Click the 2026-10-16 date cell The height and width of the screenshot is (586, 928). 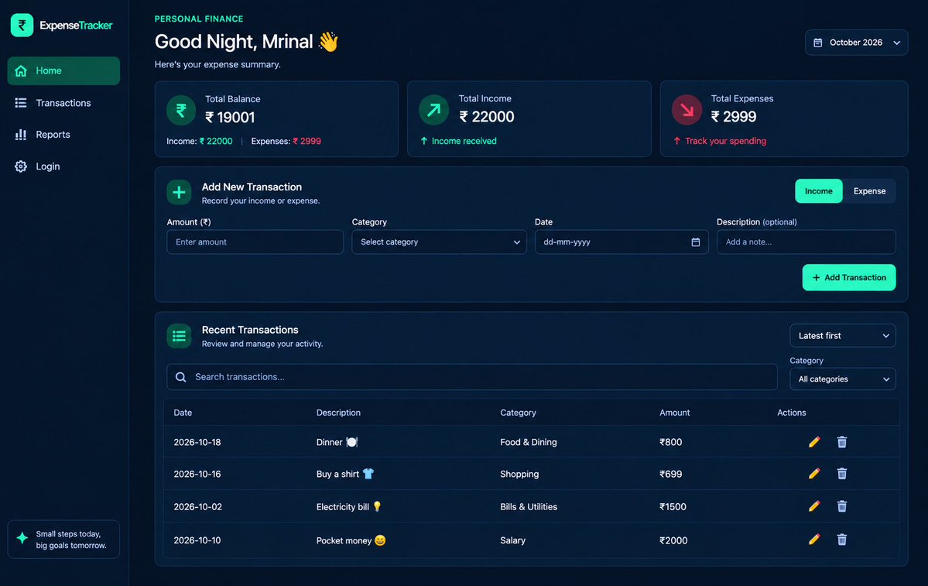coord(197,474)
